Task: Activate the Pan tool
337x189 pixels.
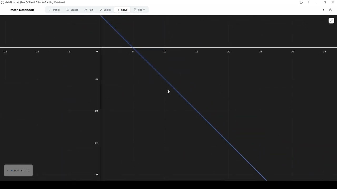Action: tap(89, 10)
